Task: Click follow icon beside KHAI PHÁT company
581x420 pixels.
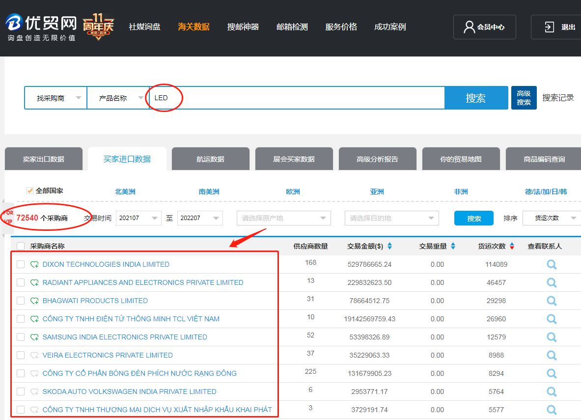Action: (34, 410)
